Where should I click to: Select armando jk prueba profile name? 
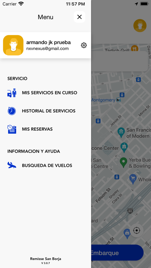pyautogui.click(x=49, y=42)
